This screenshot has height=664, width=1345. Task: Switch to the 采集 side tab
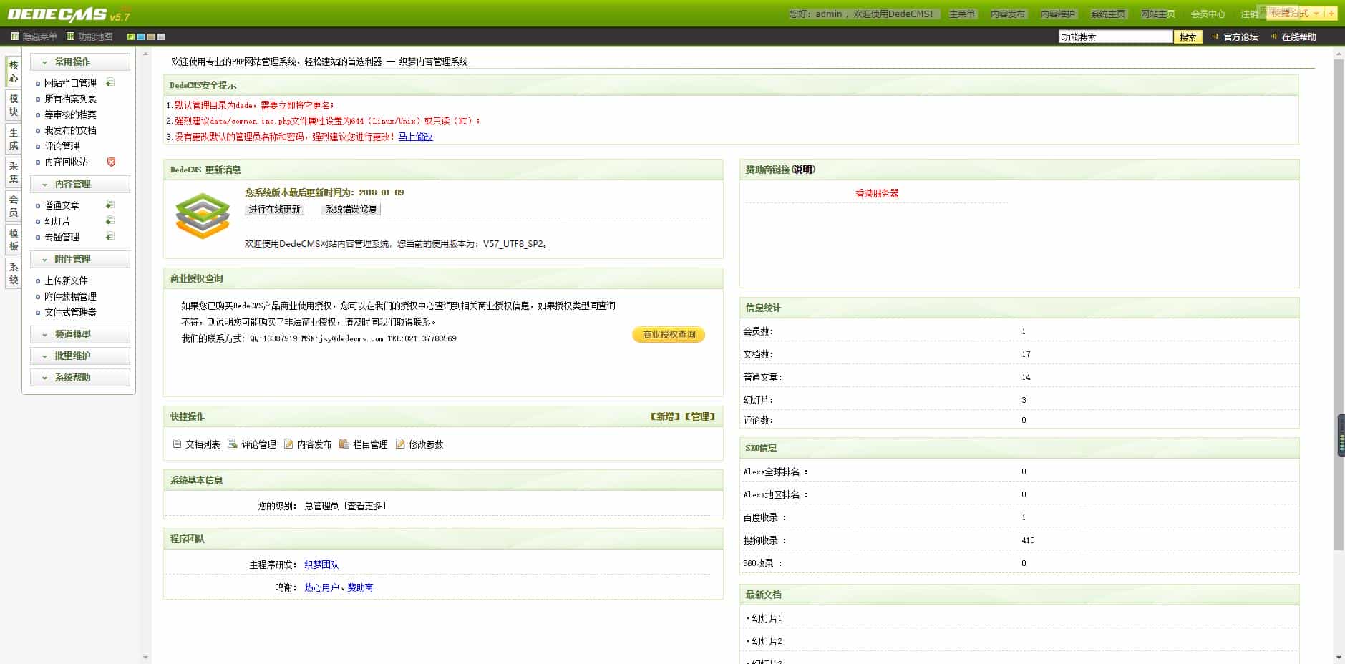(14, 172)
